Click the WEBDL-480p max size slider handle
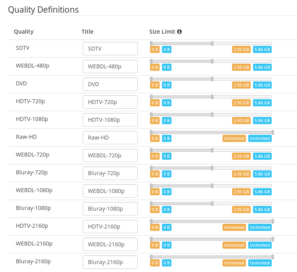297x272 pixels. tap(212, 61)
